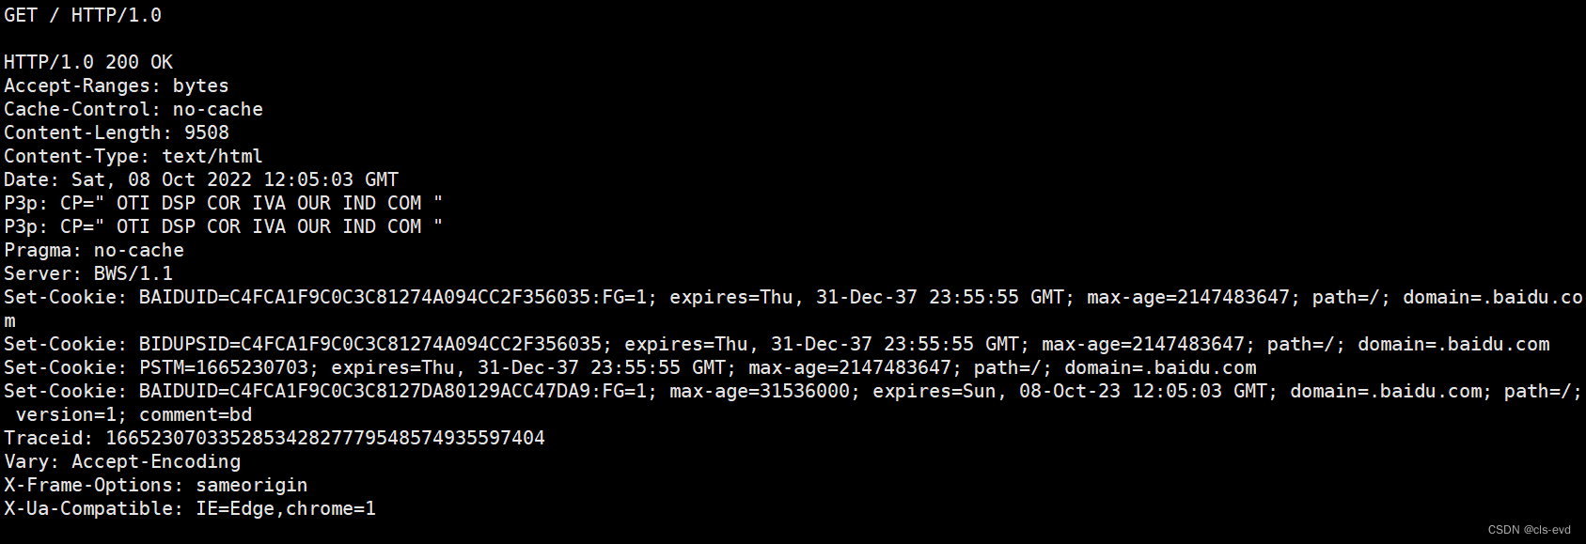Click the GET / HTTP/1.0 request line
Image resolution: width=1586 pixels, height=544 pixels.
pyautogui.click(x=83, y=15)
